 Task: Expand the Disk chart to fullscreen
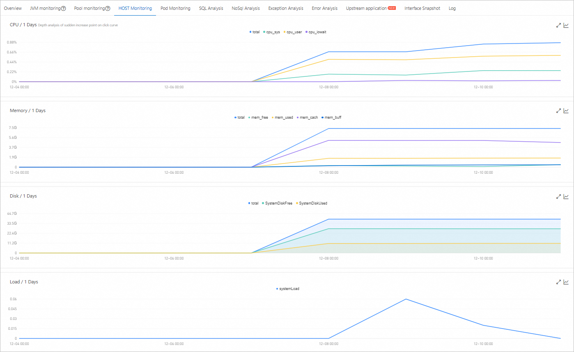(x=558, y=196)
